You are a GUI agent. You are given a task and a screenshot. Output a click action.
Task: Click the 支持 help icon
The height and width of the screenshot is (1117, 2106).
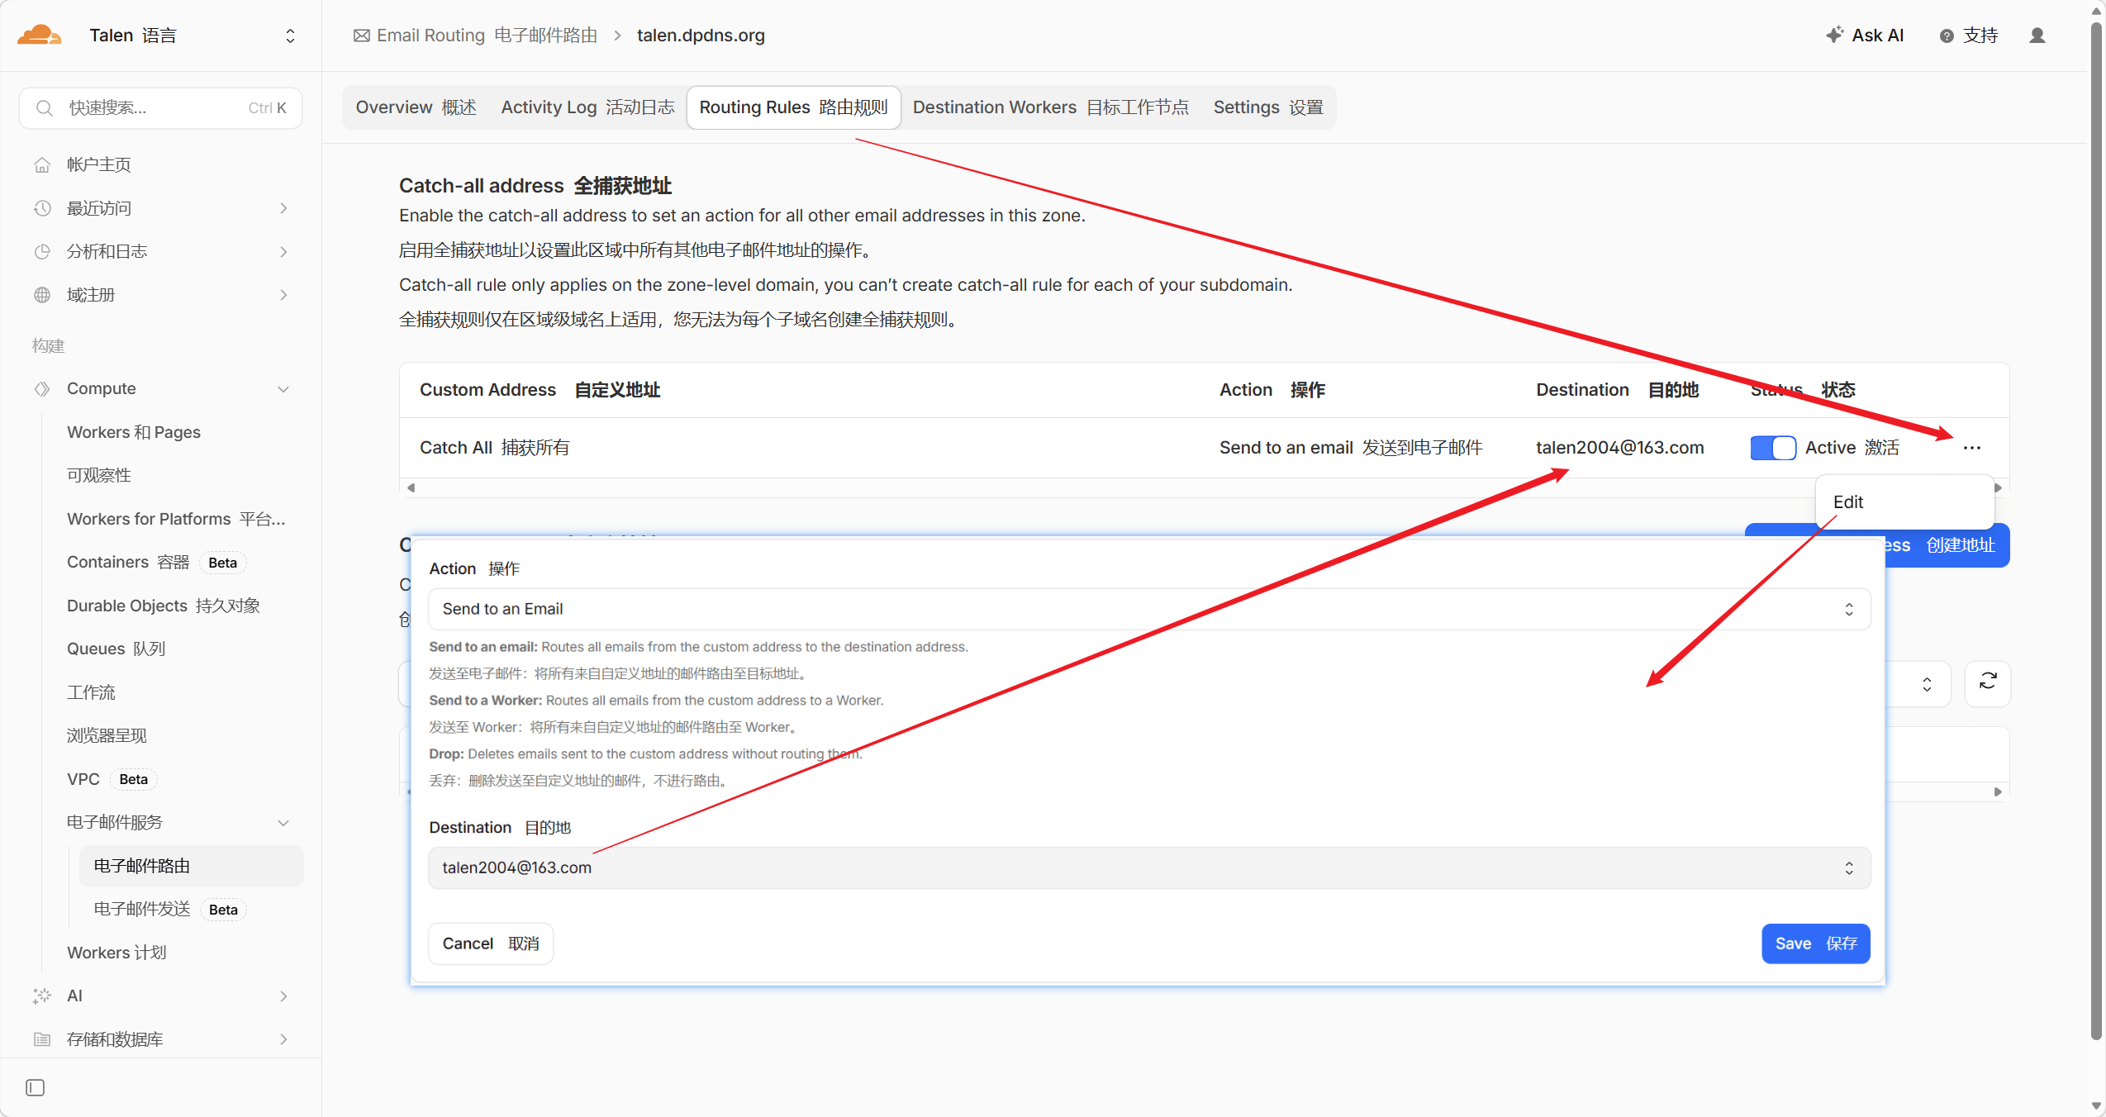(1947, 36)
